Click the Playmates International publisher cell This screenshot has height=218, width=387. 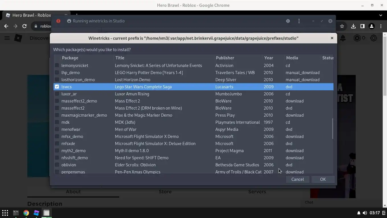(237, 122)
